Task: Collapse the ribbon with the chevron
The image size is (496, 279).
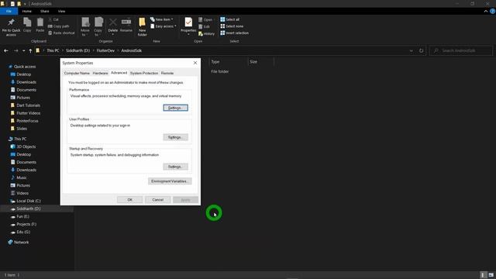Action: pyautogui.click(x=486, y=11)
